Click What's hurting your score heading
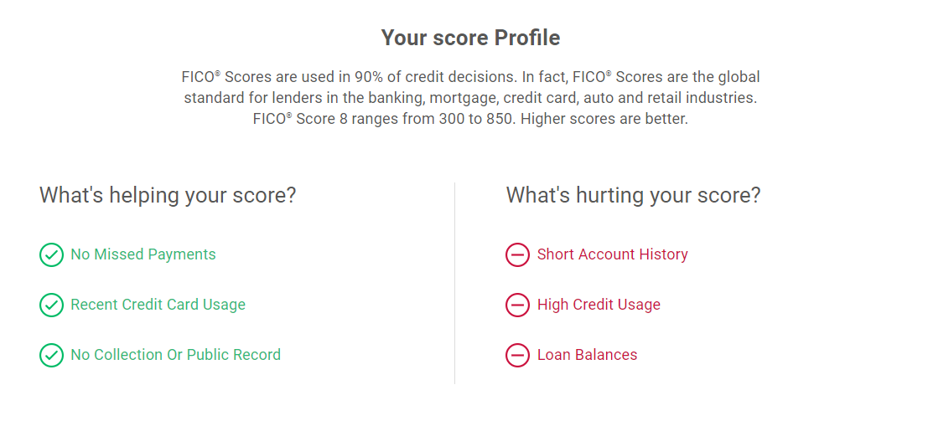The height and width of the screenshot is (421, 928). (633, 196)
